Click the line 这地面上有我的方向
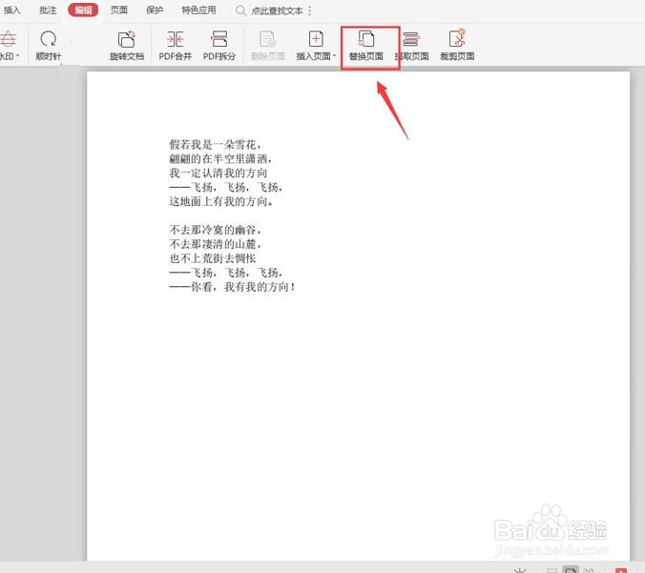The width and height of the screenshot is (645, 573). click(221, 201)
